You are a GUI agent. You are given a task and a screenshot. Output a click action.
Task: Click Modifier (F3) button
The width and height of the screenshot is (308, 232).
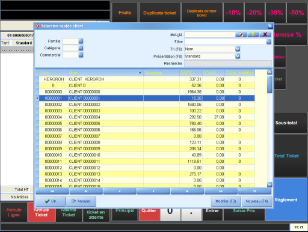coord(226,201)
